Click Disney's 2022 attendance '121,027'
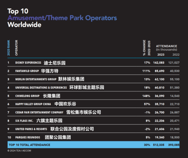Viewport: 188px width, 158px height. [174, 63]
